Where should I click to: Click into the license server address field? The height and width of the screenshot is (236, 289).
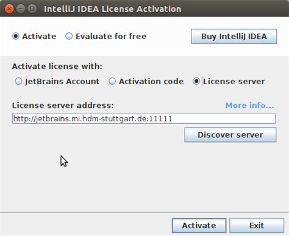144,118
